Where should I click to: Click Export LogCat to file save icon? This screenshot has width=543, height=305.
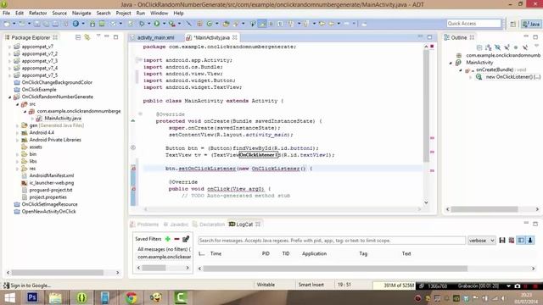(502, 241)
